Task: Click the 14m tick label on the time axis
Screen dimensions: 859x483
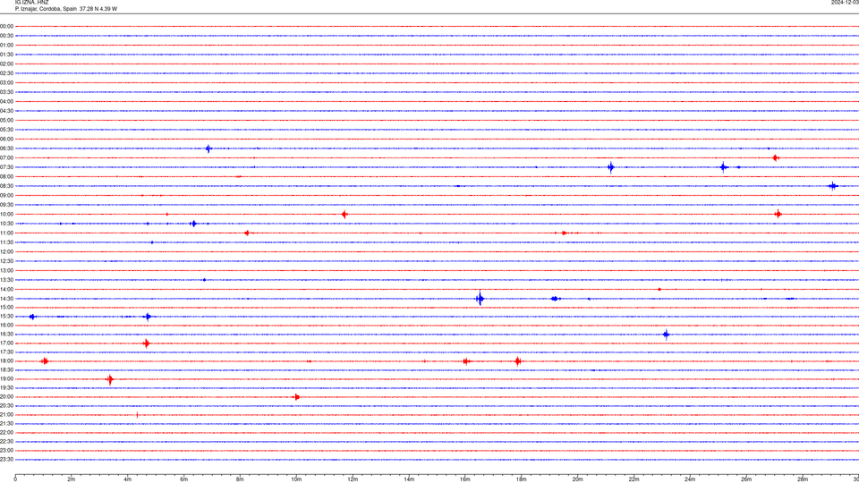Action: click(x=409, y=479)
